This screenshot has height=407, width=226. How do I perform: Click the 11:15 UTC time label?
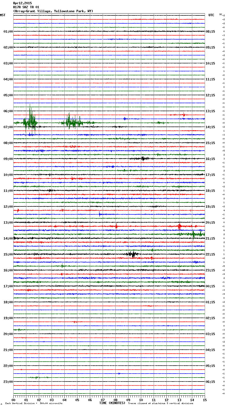coord(210,79)
